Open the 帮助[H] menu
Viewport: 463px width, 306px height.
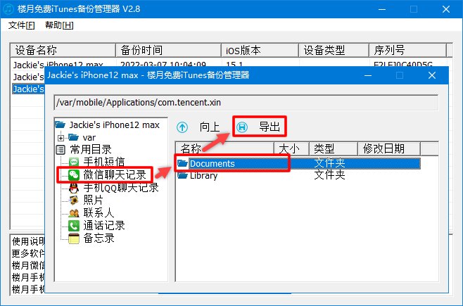click(59, 25)
